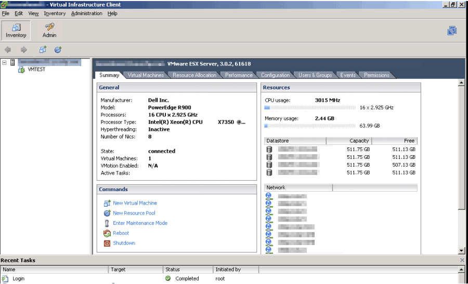Click the New Resource Pool command link
468x284 pixels.
(134, 213)
